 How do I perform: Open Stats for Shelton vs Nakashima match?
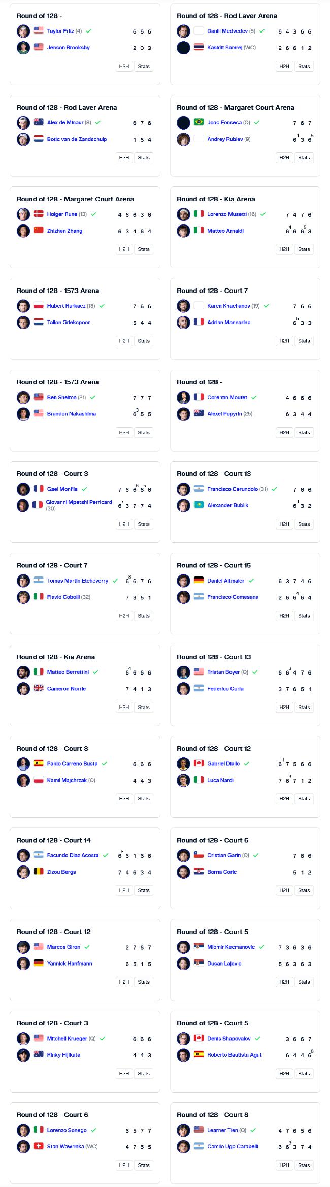(x=144, y=433)
